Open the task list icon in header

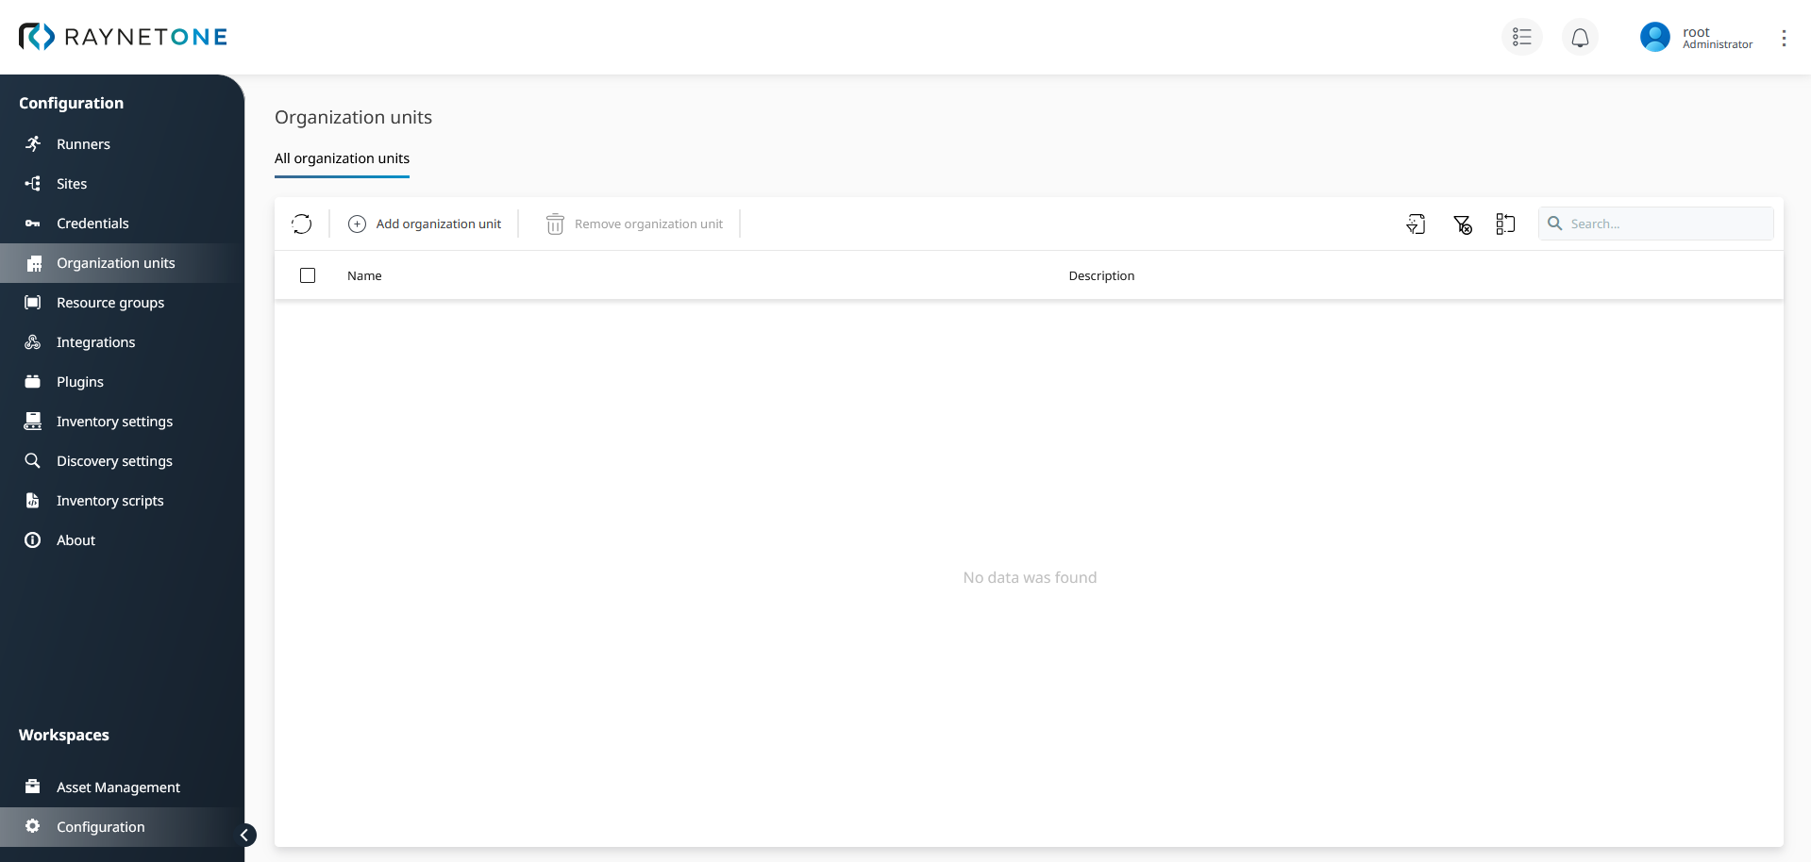click(1521, 38)
